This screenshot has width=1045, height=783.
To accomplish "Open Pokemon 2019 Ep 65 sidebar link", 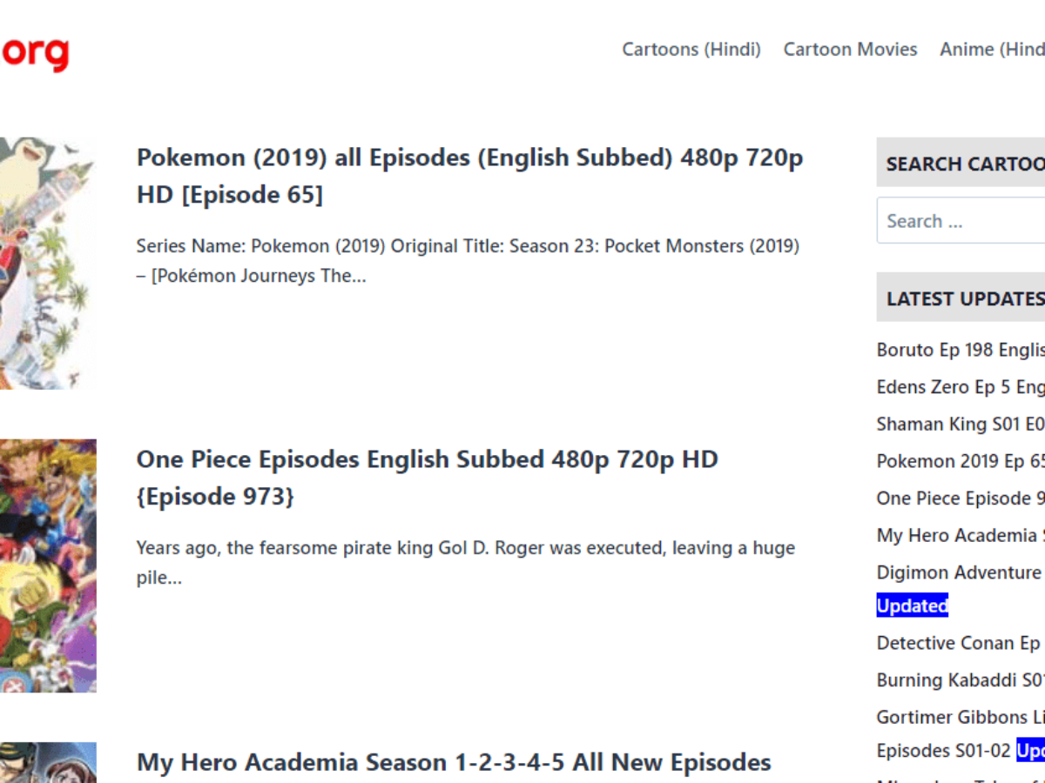I will 958,461.
